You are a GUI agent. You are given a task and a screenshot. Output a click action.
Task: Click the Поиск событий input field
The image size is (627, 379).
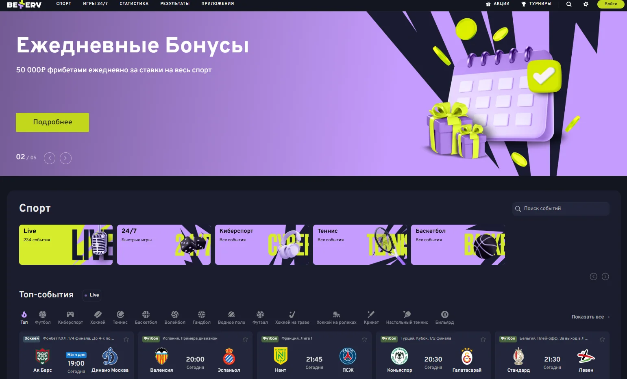560,208
